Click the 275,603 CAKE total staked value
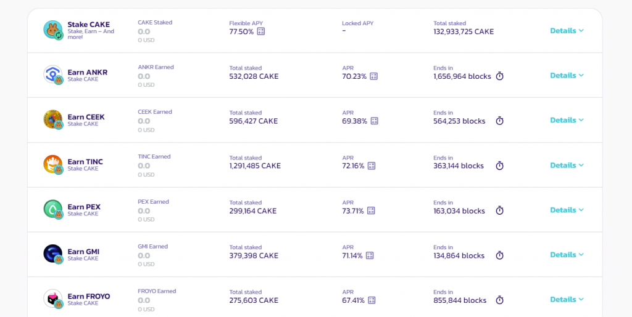Image resolution: width=632 pixels, height=317 pixels. (254, 300)
